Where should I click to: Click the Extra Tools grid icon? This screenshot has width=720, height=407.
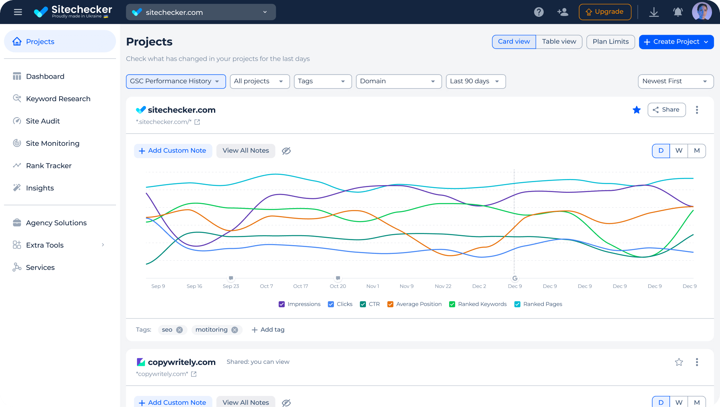click(x=17, y=245)
